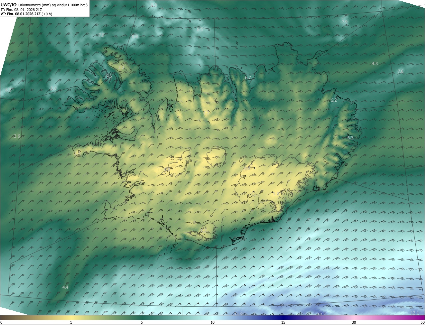Click the colorbar tick label 0

point(1,322)
